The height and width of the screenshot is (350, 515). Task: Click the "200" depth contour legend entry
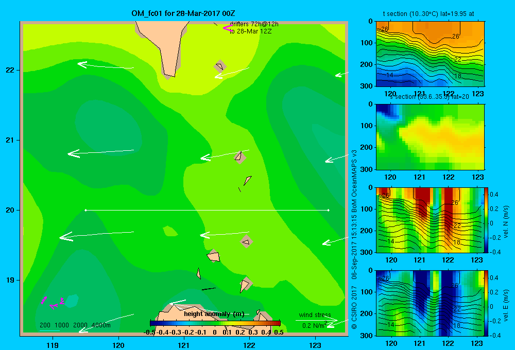point(45,325)
